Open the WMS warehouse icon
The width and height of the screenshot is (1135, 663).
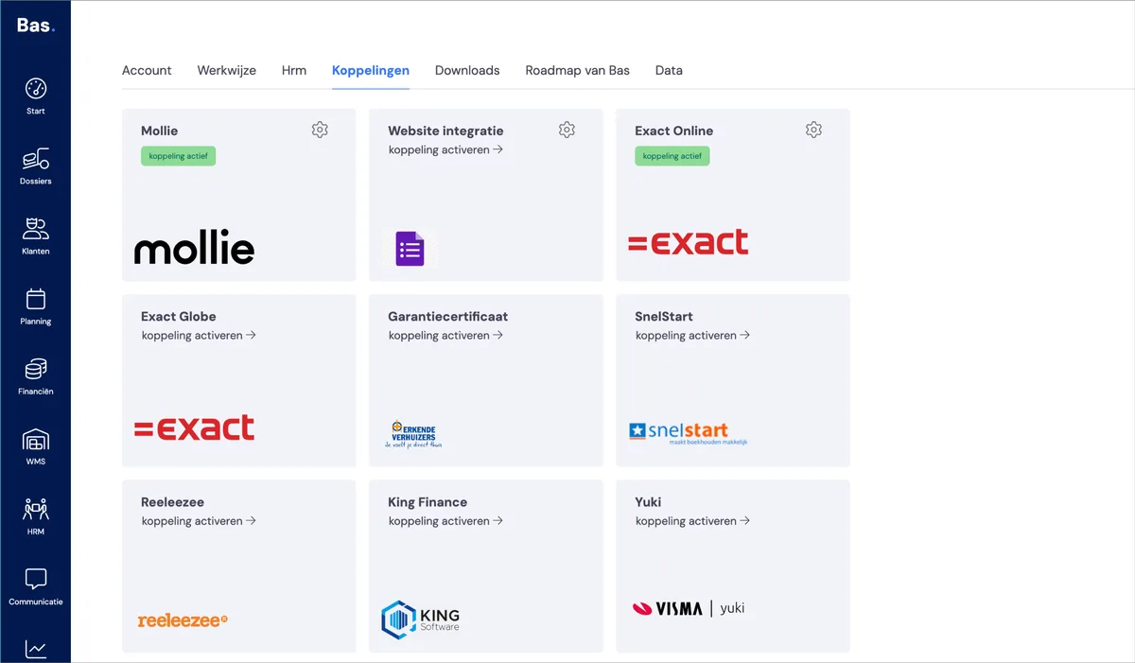pyautogui.click(x=35, y=439)
